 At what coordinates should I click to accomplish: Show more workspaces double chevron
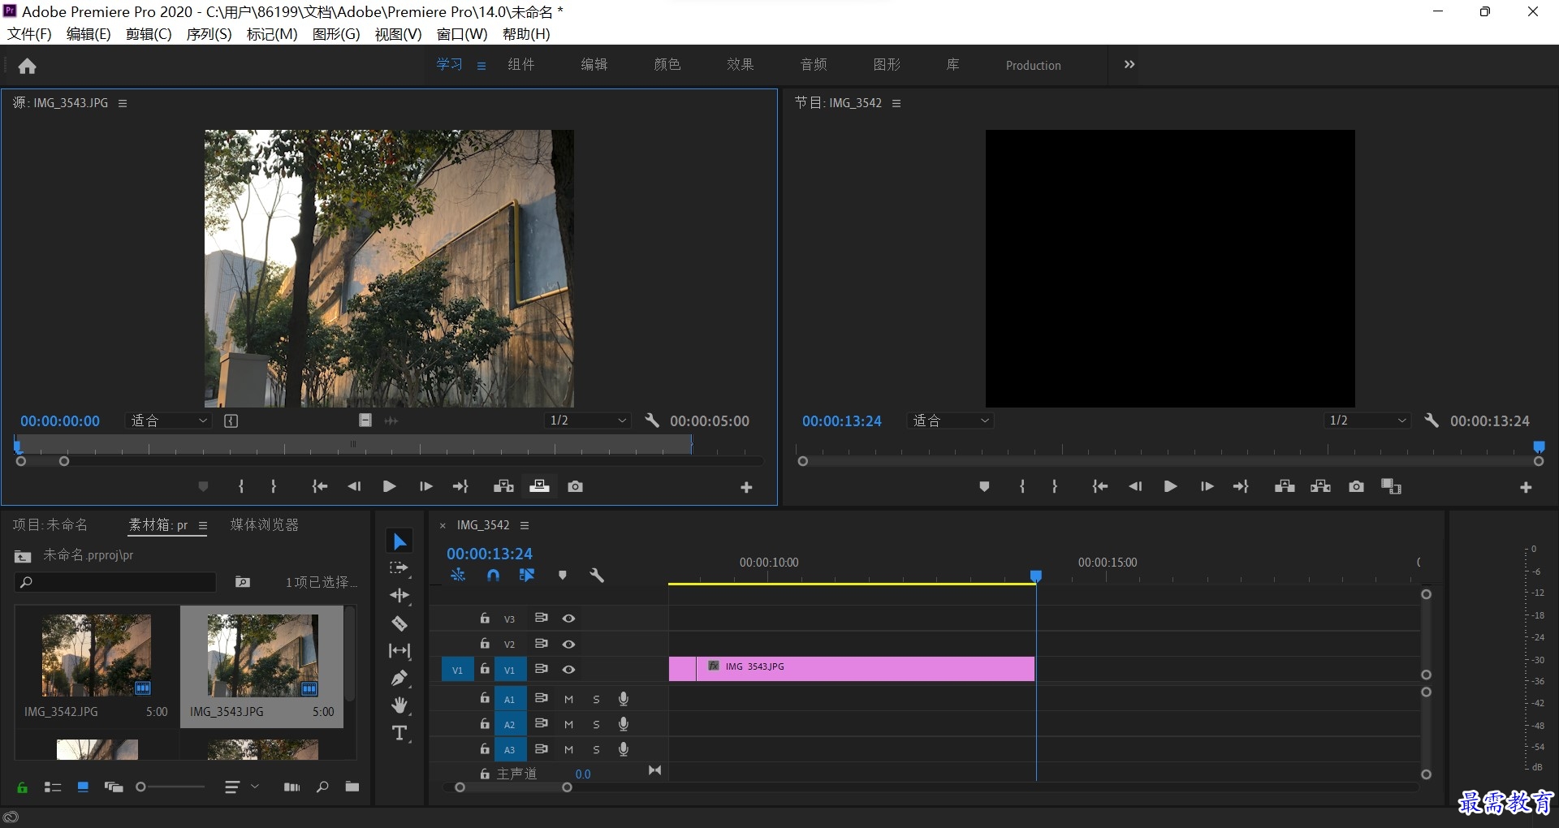pos(1129,64)
